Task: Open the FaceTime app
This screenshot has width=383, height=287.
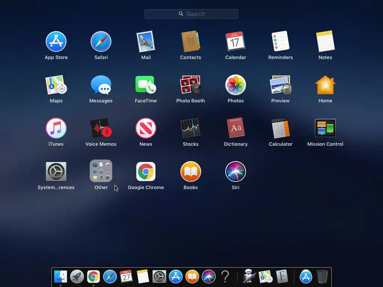Action: (146, 84)
